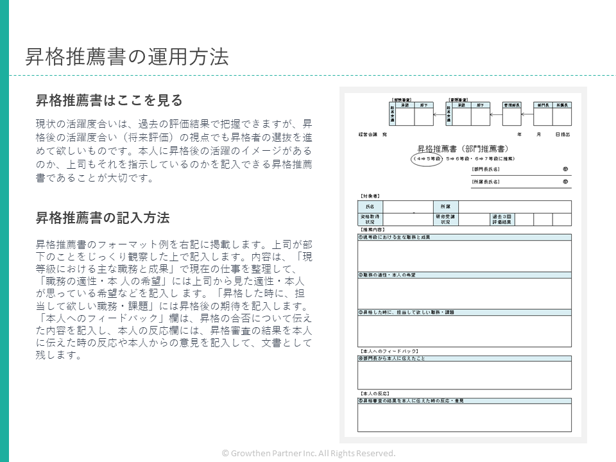Screen dimensions: 616x462
Task: Click the 現等級における主な職務と成果 text area
Action: click(x=464, y=256)
